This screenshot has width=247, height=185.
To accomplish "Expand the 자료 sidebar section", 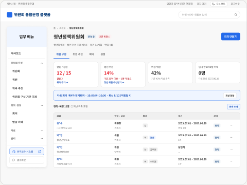I will click(27, 131).
